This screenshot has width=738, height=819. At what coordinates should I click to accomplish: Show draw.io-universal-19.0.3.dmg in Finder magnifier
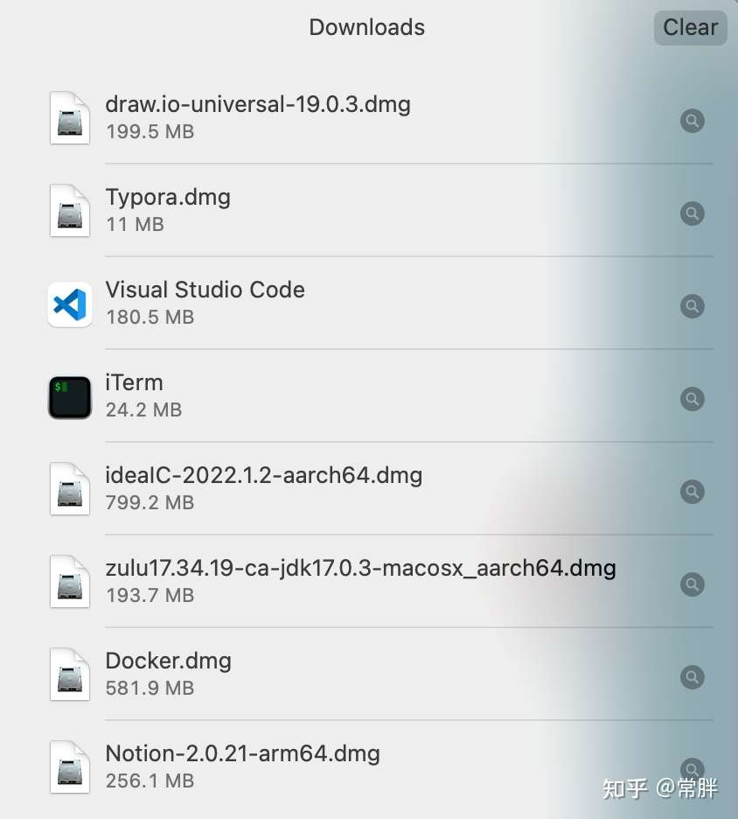pyautogui.click(x=692, y=121)
